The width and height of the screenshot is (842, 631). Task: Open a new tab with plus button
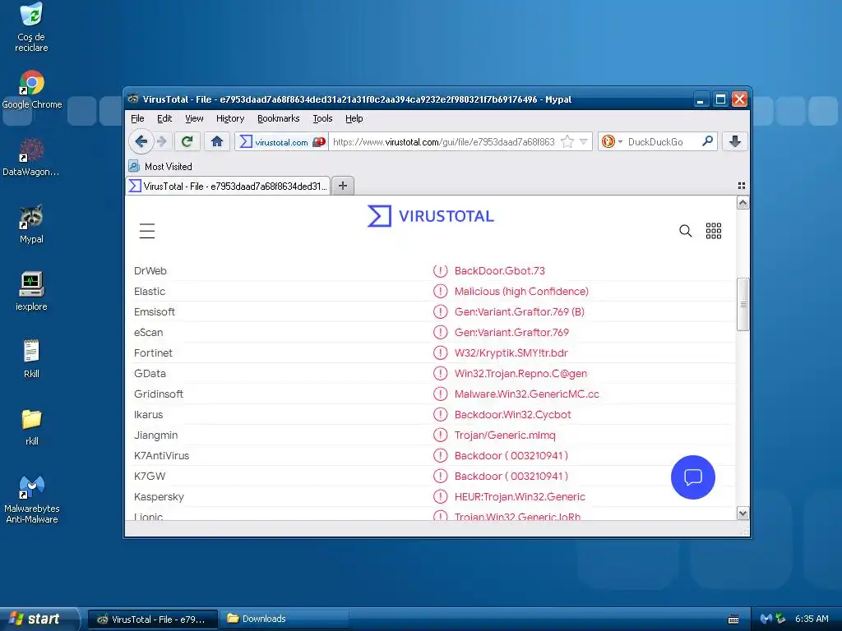click(x=343, y=186)
